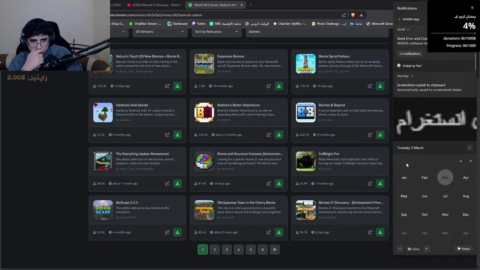Open the Photo Challenge bookmark
This screenshot has height=270, width=480.
pyautogui.click(x=329, y=24)
